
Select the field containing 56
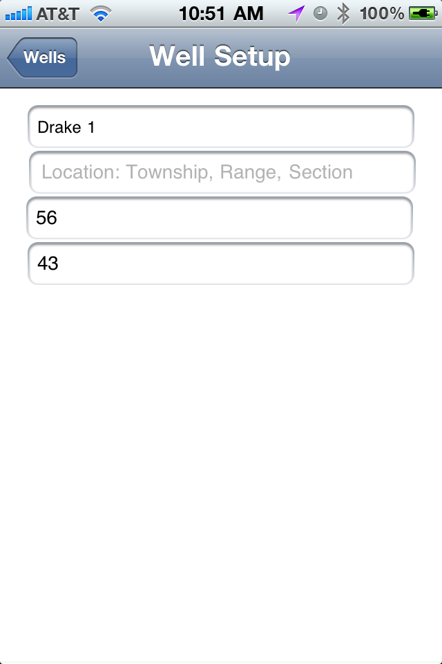click(x=220, y=218)
